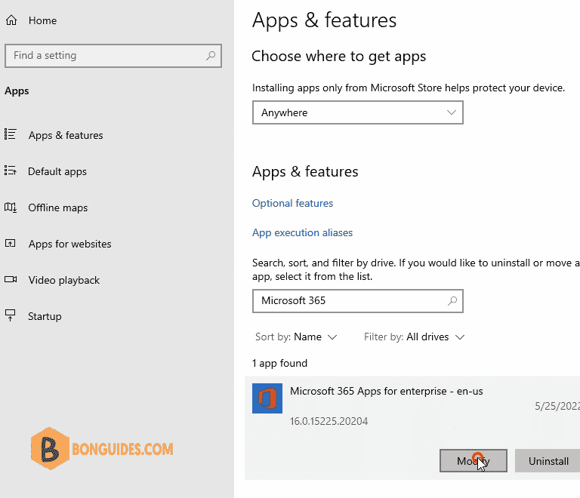Open Startup settings
The width and height of the screenshot is (580, 498).
(45, 316)
